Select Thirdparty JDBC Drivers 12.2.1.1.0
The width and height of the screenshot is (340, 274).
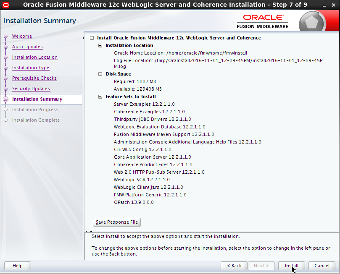pyautogui.click(x=153, y=120)
